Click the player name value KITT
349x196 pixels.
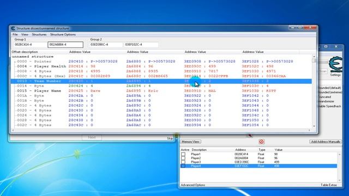pyautogui.click(x=271, y=91)
